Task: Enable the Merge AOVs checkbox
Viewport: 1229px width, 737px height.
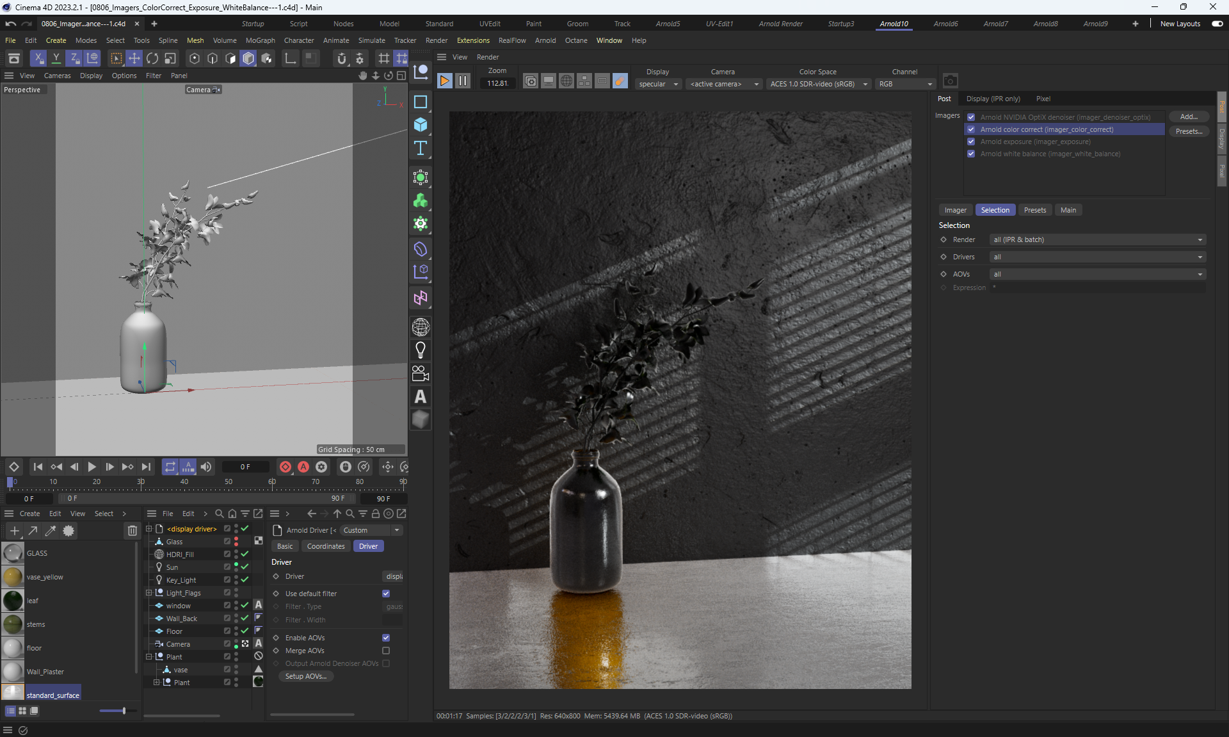Action: coord(386,651)
